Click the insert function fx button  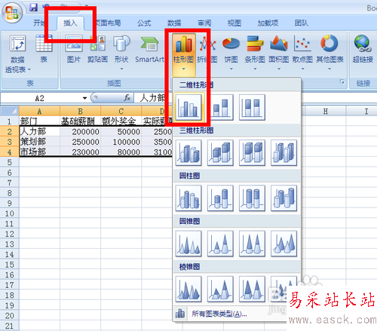[x=127, y=98]
